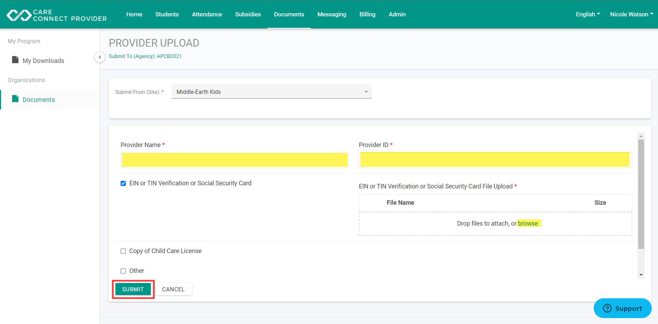Open the Students menu
This screenshot has width=658, height=324.
click(167, 14)
